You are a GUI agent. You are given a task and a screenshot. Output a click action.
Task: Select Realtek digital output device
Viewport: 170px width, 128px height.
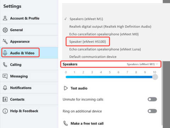[110, 27]
